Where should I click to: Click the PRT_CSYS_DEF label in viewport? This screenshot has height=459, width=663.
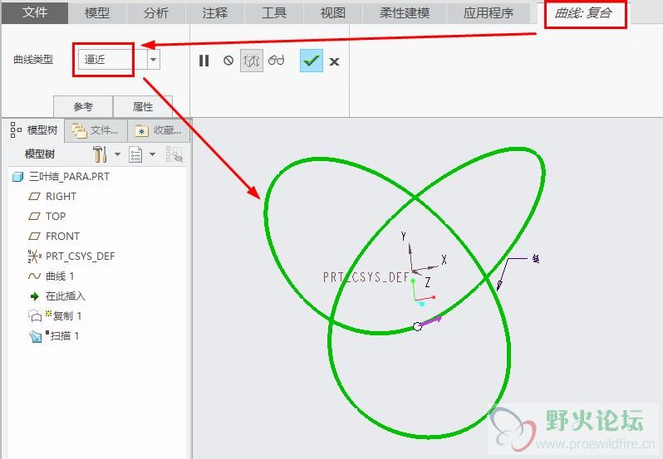pyautogui.click(x=366, y=277)
